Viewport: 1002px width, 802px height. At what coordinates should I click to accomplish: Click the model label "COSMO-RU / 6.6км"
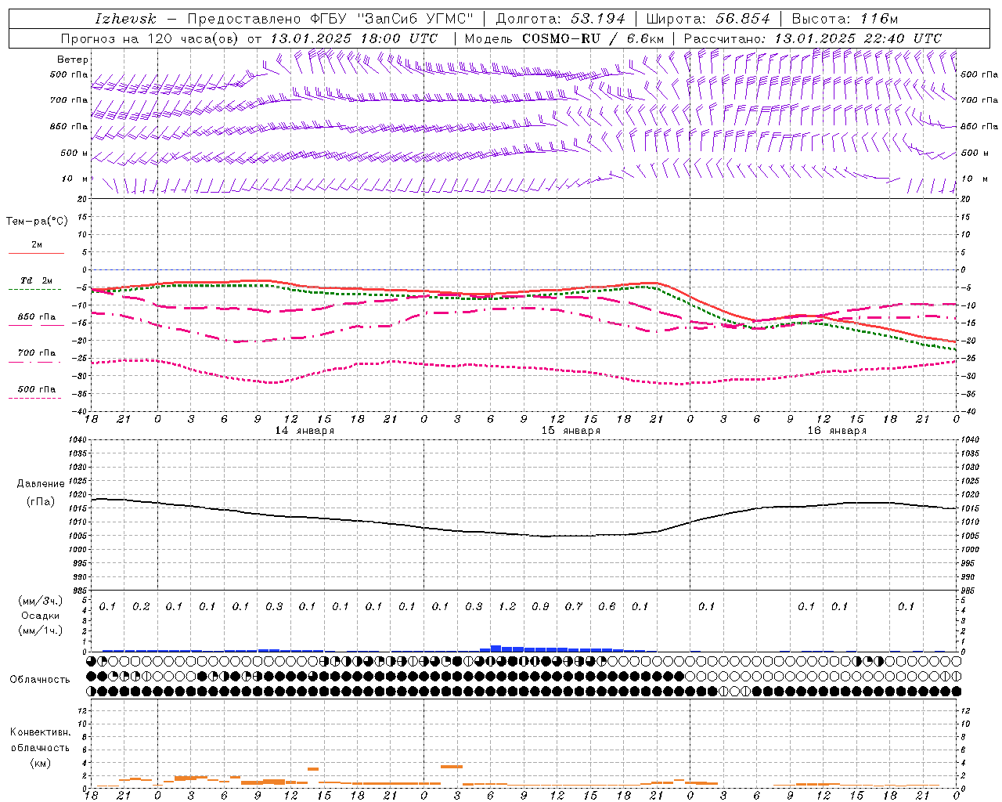(593, 38)
